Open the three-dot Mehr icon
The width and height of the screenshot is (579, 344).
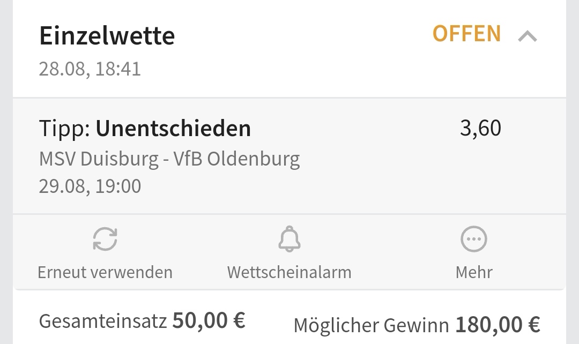[x=474, y=239]
